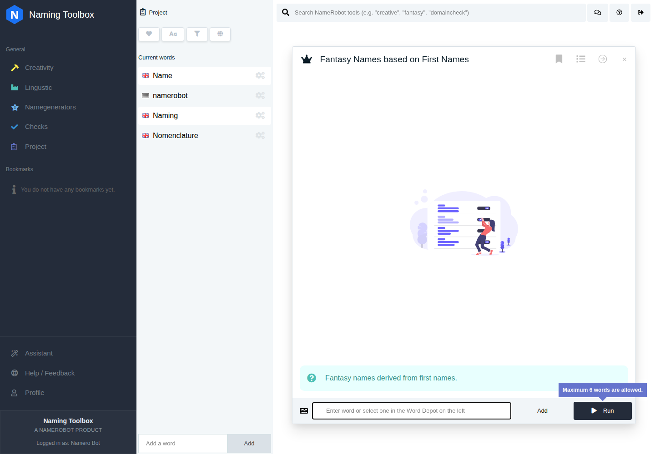Image resolution: width=655 pixels, height=454 pixels.
Task: Click the logout icon button
Action: click(640, 13)
